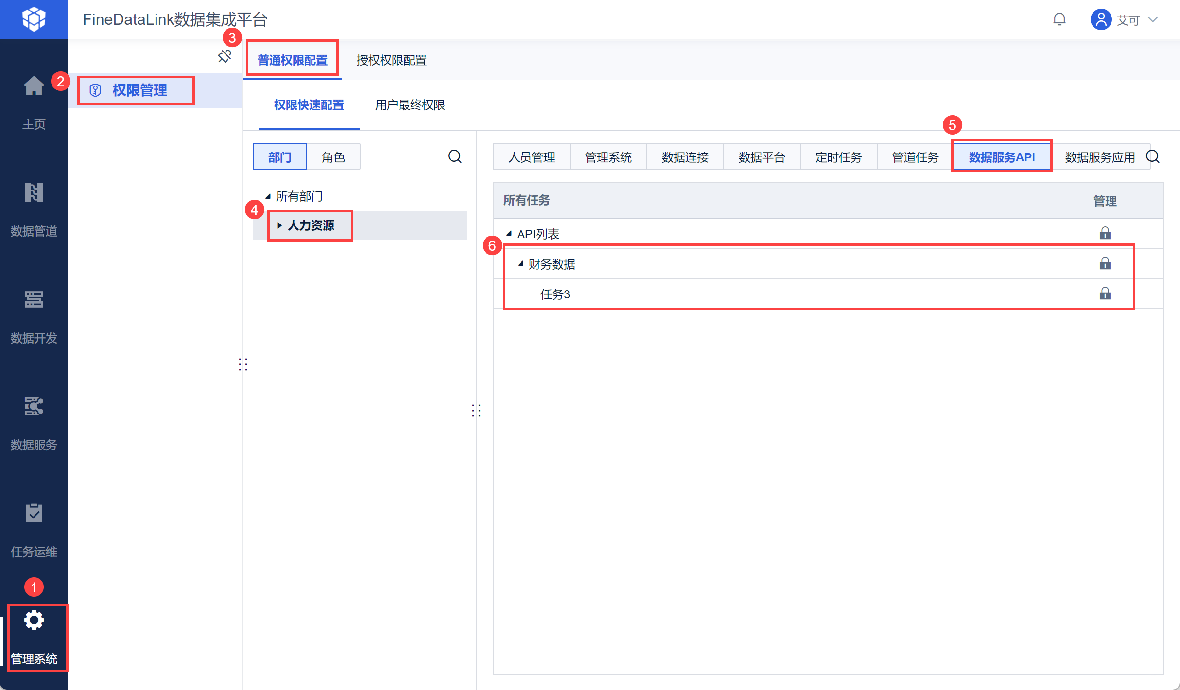1180x690 pixels.
Task: Toggle lock for 任务3 row
Action: [1105, 293]
